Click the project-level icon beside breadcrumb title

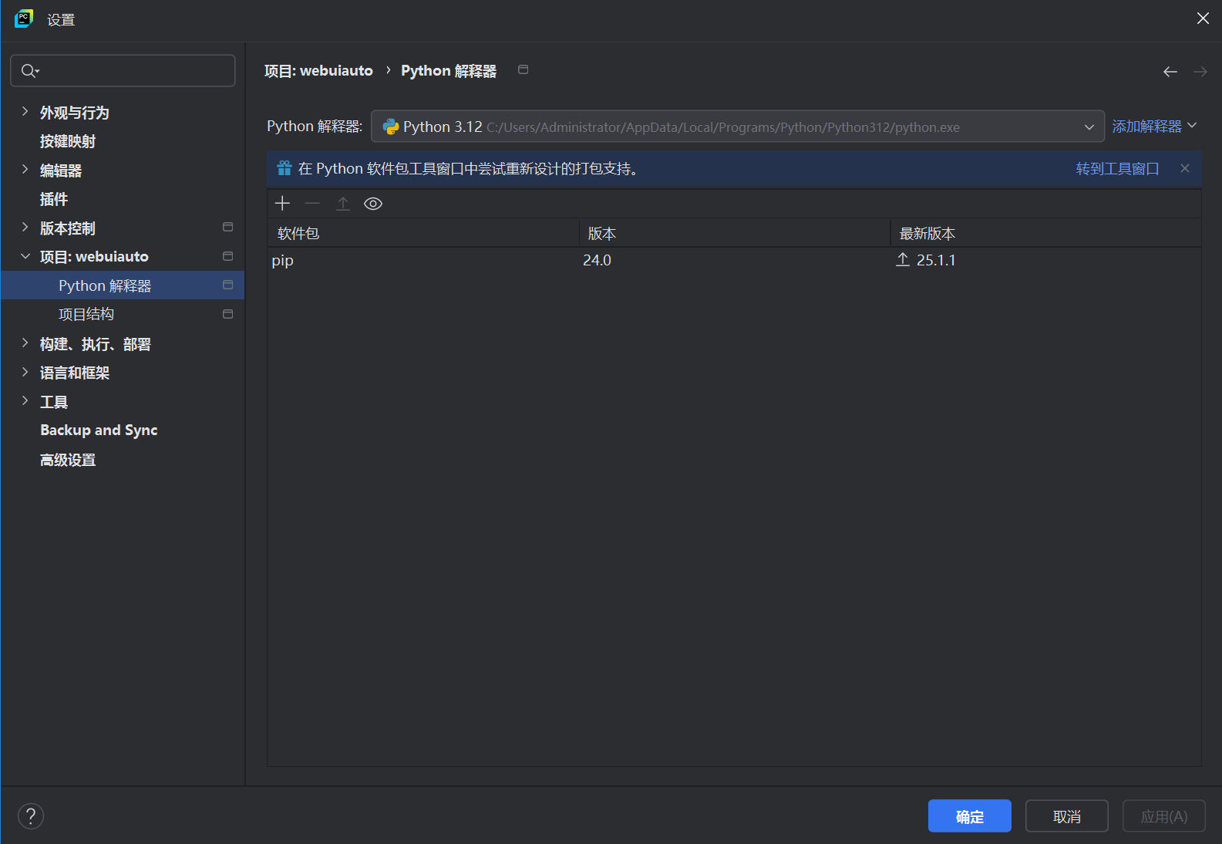(x=523, y=69)
